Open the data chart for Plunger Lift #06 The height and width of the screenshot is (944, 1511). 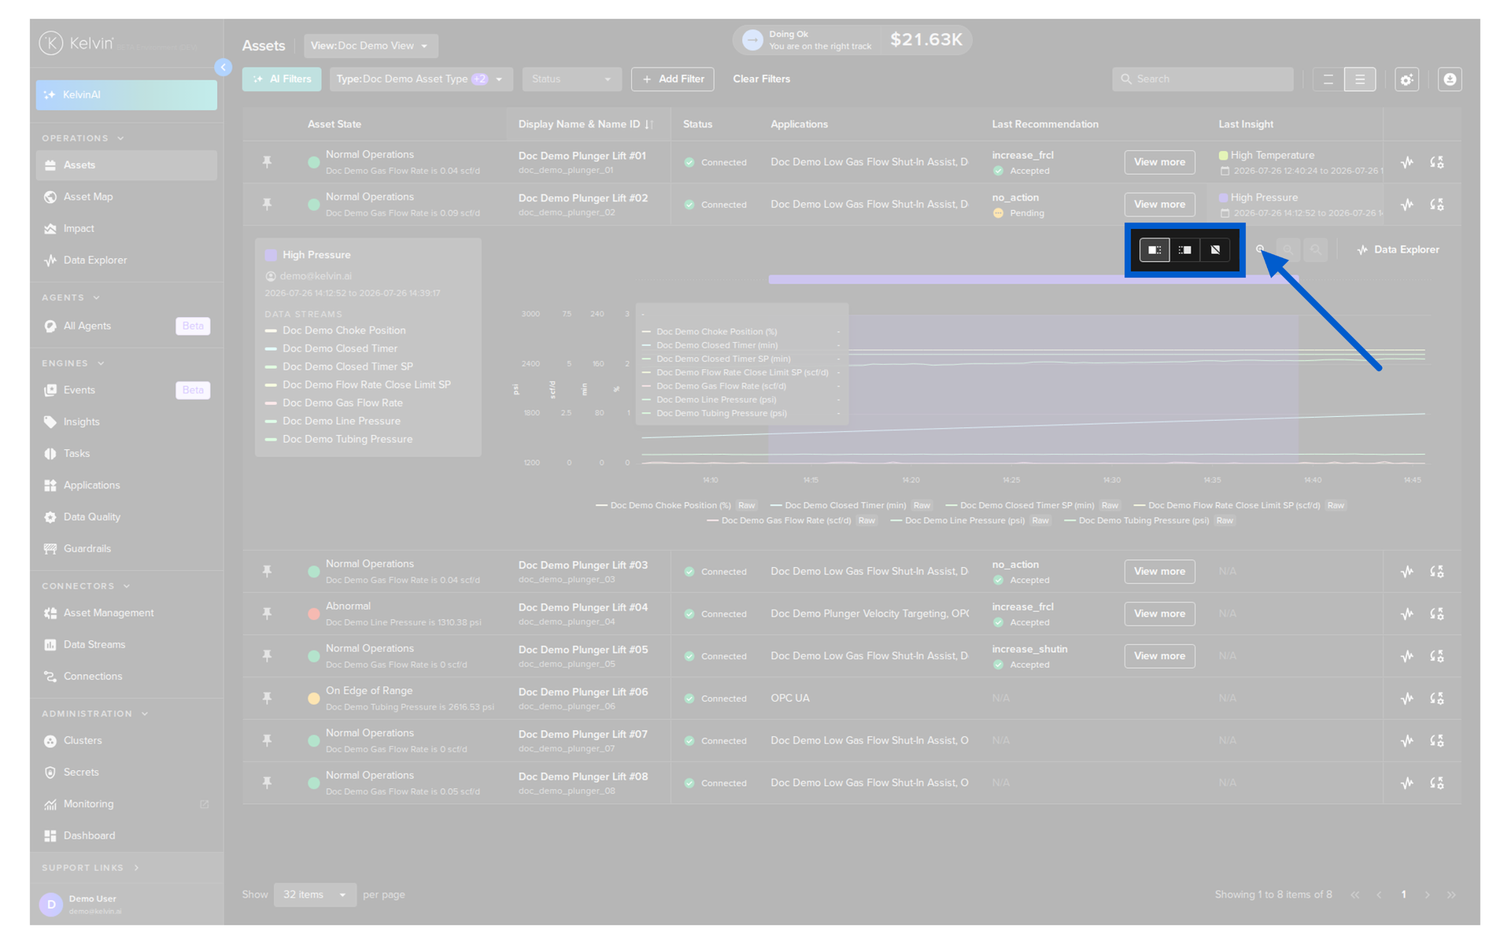pos(1407,699)
